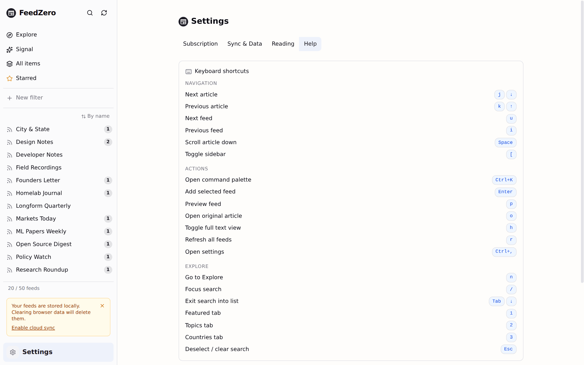Click the unread badge on Design Notes
Viewport: 584px width, 365px height.
tap(108, 142)
